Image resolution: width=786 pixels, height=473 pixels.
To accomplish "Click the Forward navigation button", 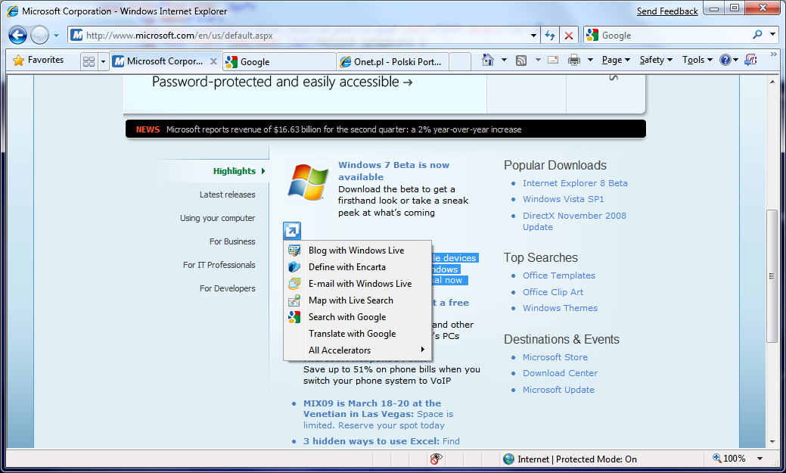I will 39,35.
